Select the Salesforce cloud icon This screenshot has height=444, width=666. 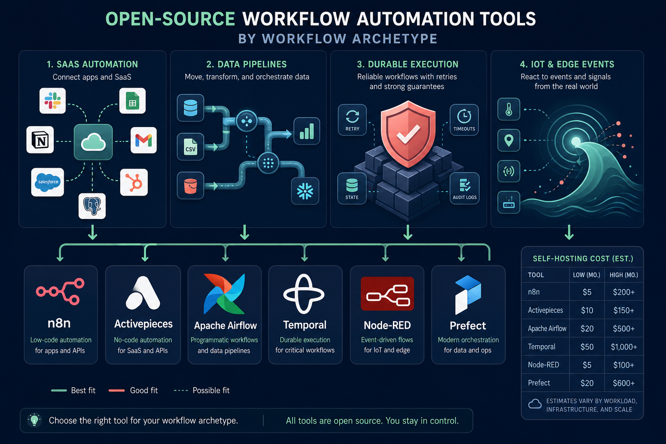coord(48,182)
